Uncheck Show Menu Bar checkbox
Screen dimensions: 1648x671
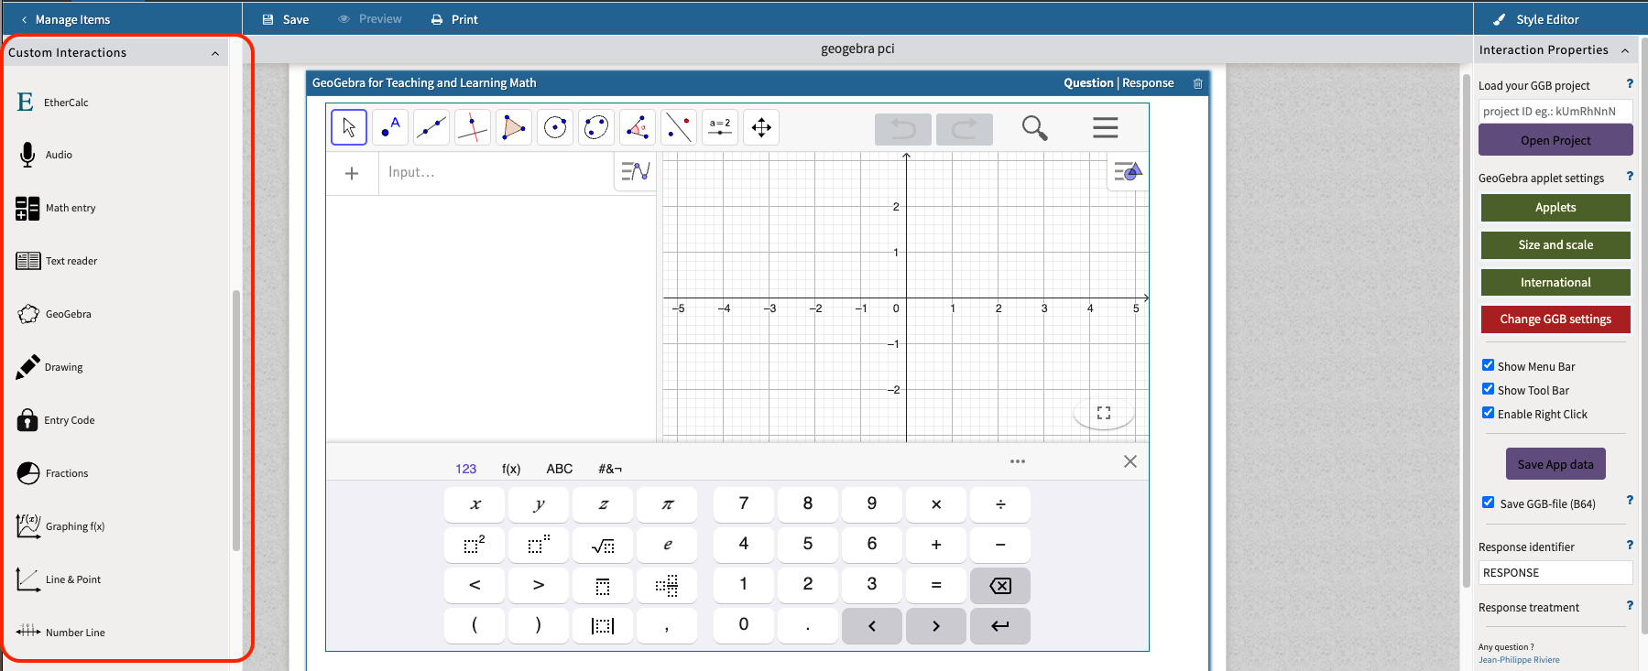(1488, 365)
